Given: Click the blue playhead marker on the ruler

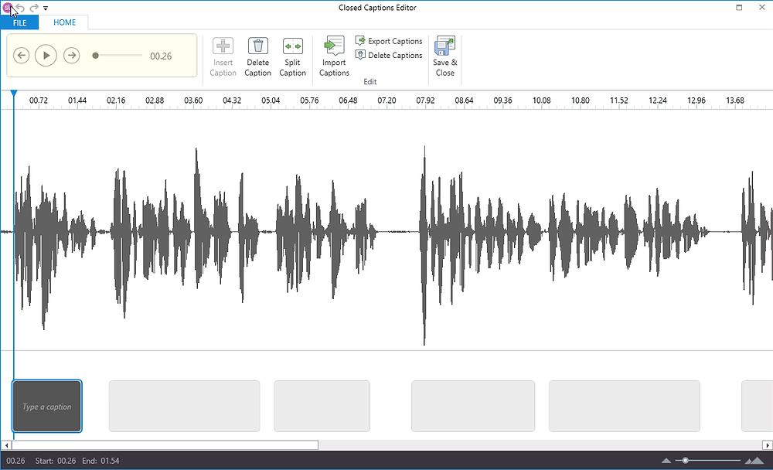Looking at the screenshot, I should pyautogui.click(x=14, y=94).
